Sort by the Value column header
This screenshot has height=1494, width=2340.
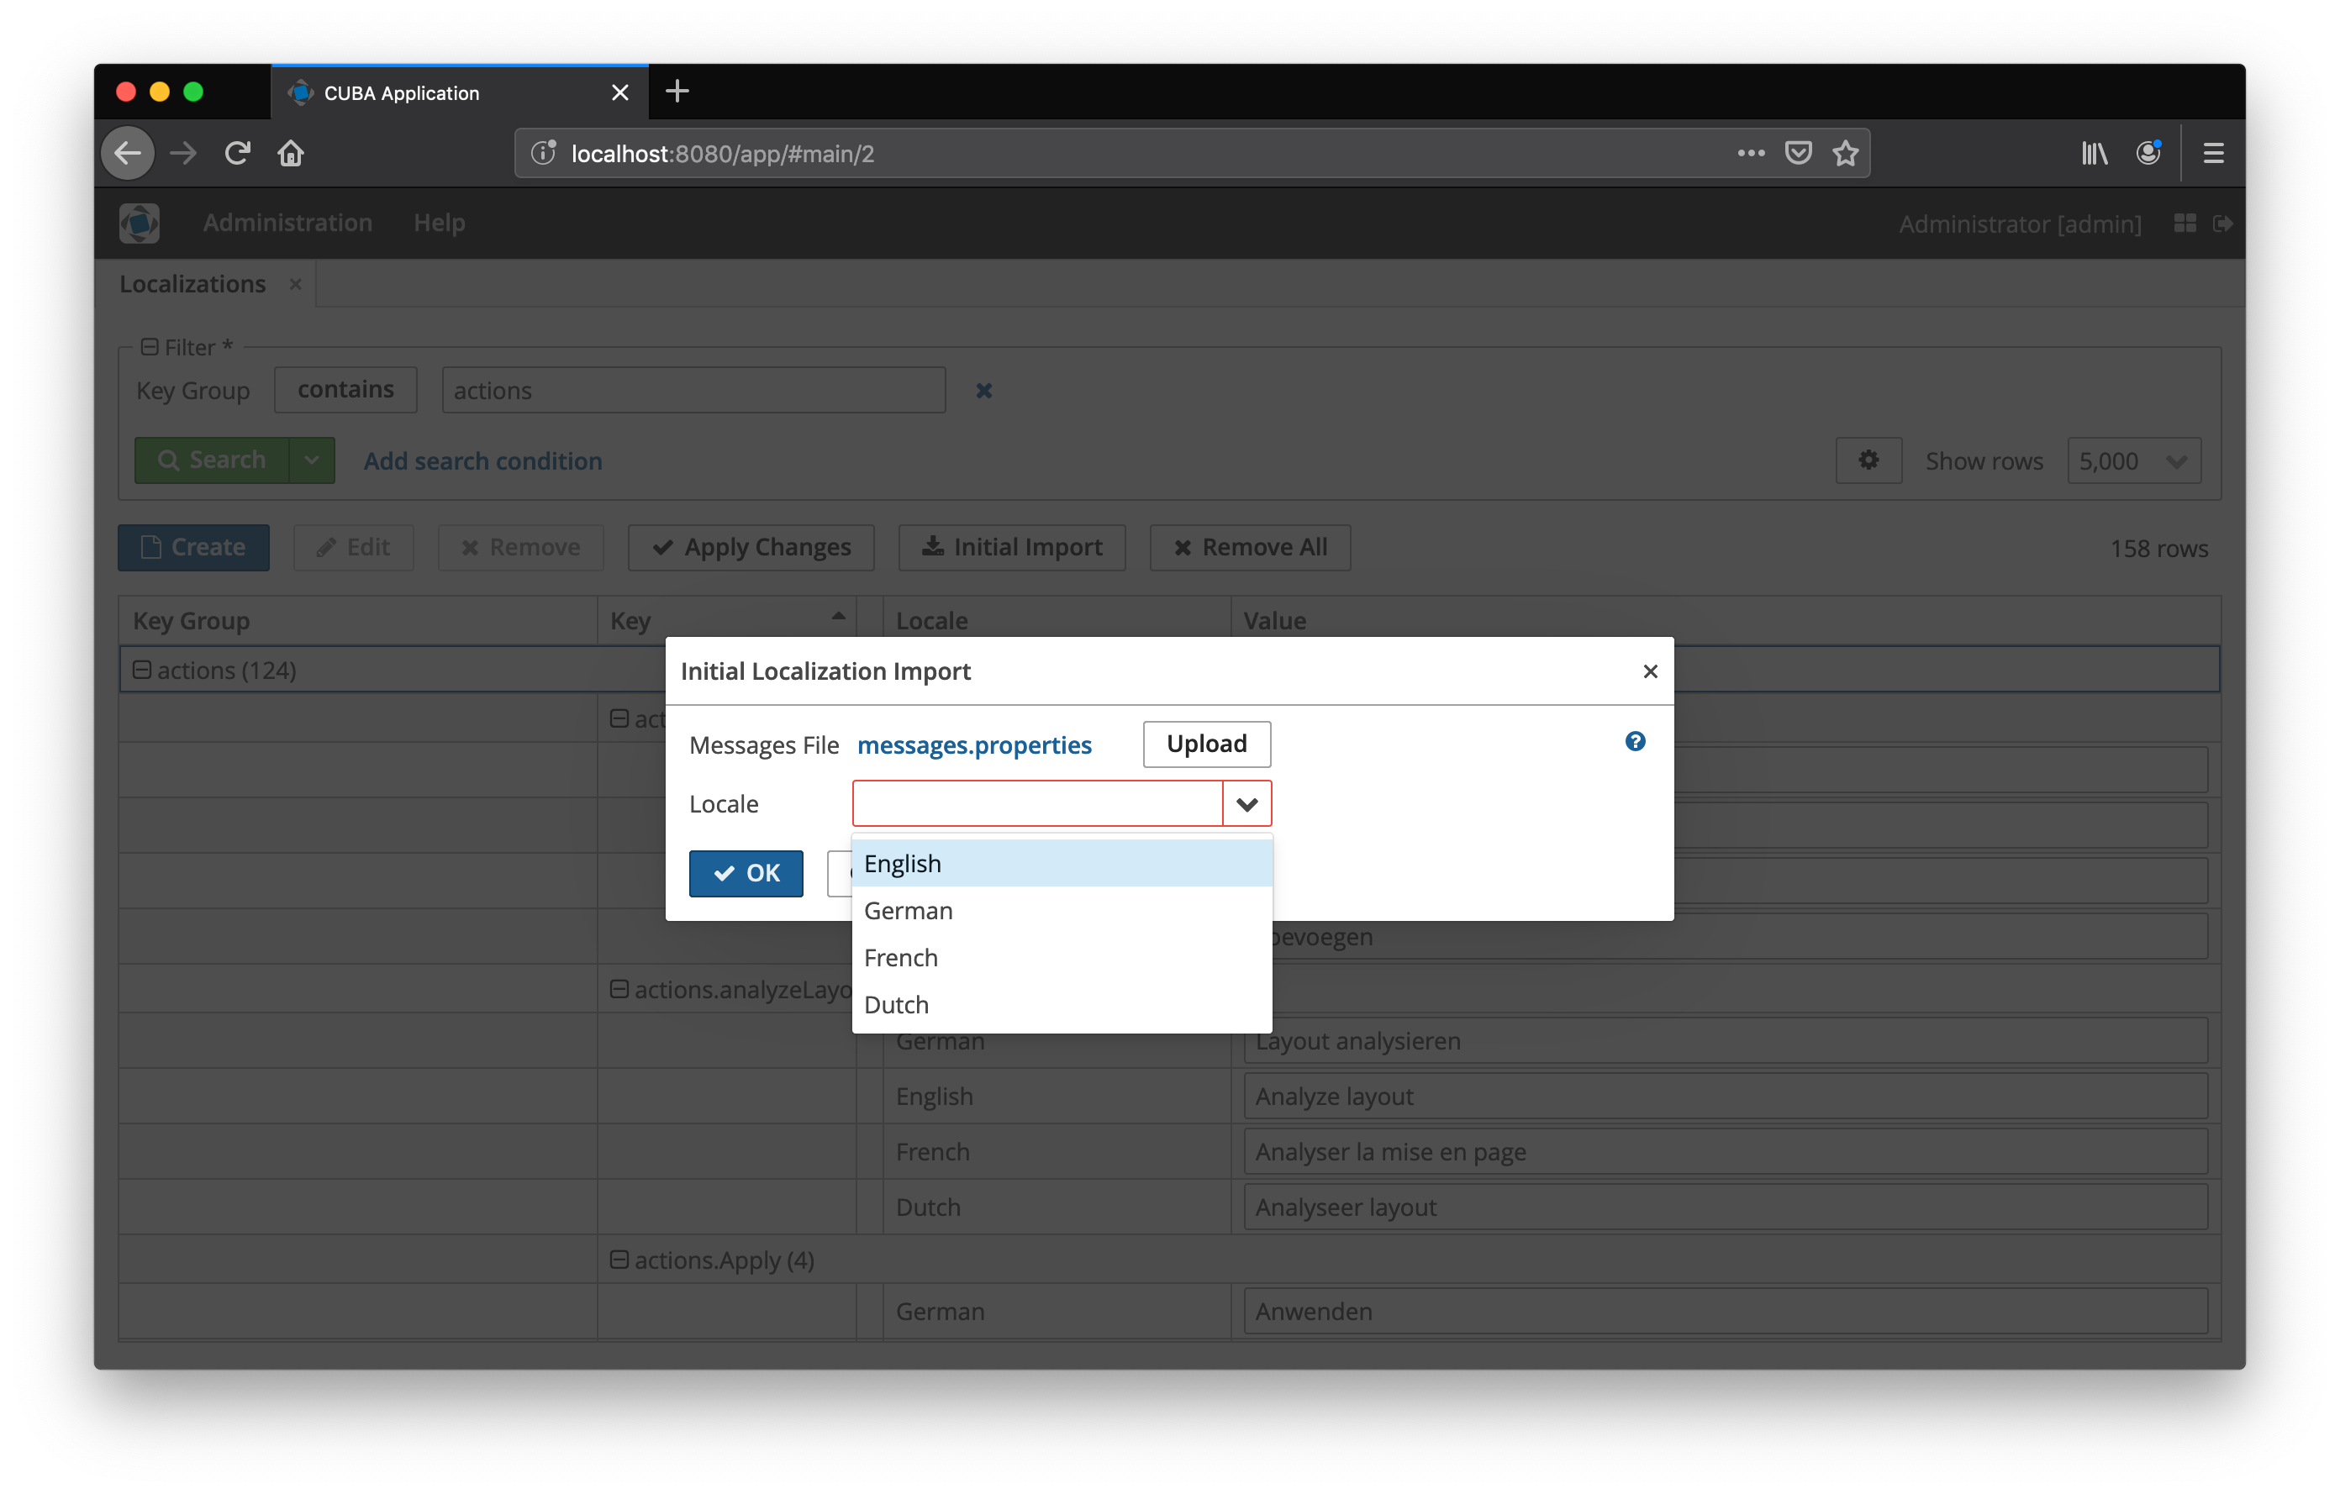point(1725,620)
